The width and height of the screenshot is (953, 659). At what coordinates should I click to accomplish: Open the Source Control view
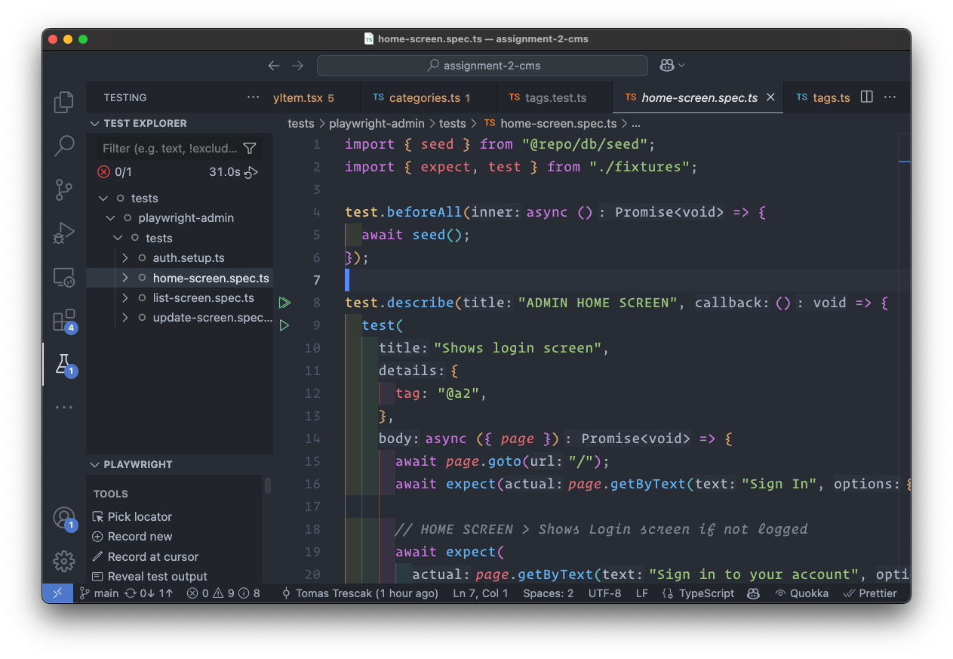[x=64, y=189]
